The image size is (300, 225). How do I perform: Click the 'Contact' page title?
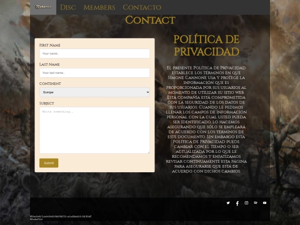pos(150,20)
